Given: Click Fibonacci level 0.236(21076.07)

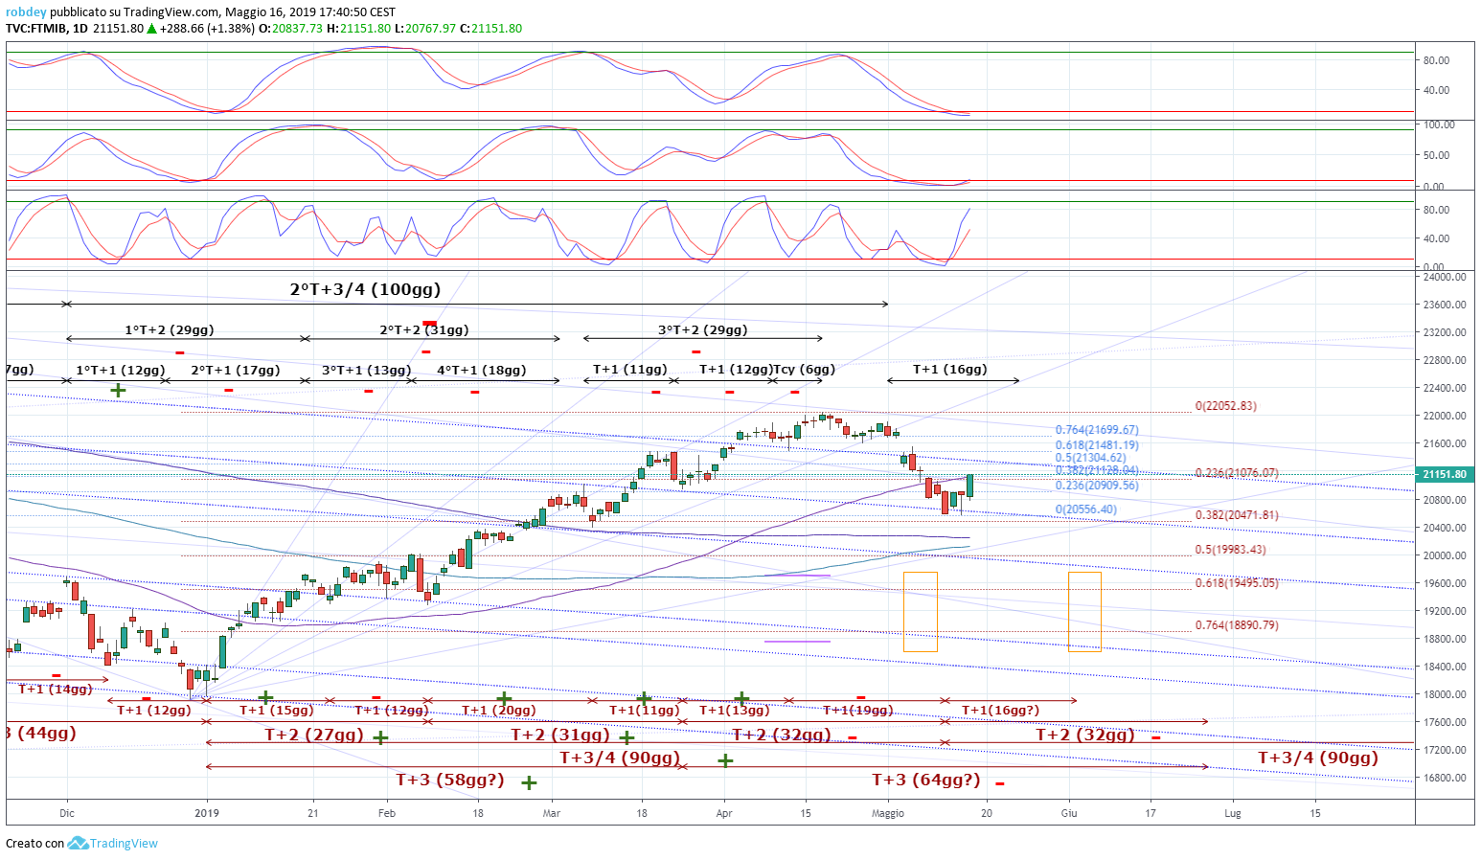Looking at the screenshot, I should 1237,473.
